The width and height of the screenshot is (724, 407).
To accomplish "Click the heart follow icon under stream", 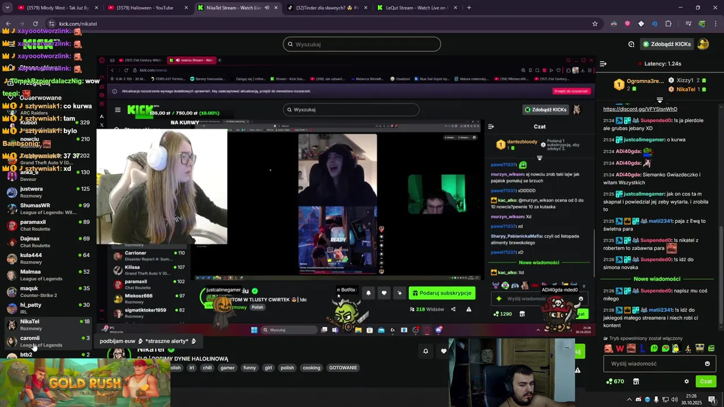I will click(443, 351).
